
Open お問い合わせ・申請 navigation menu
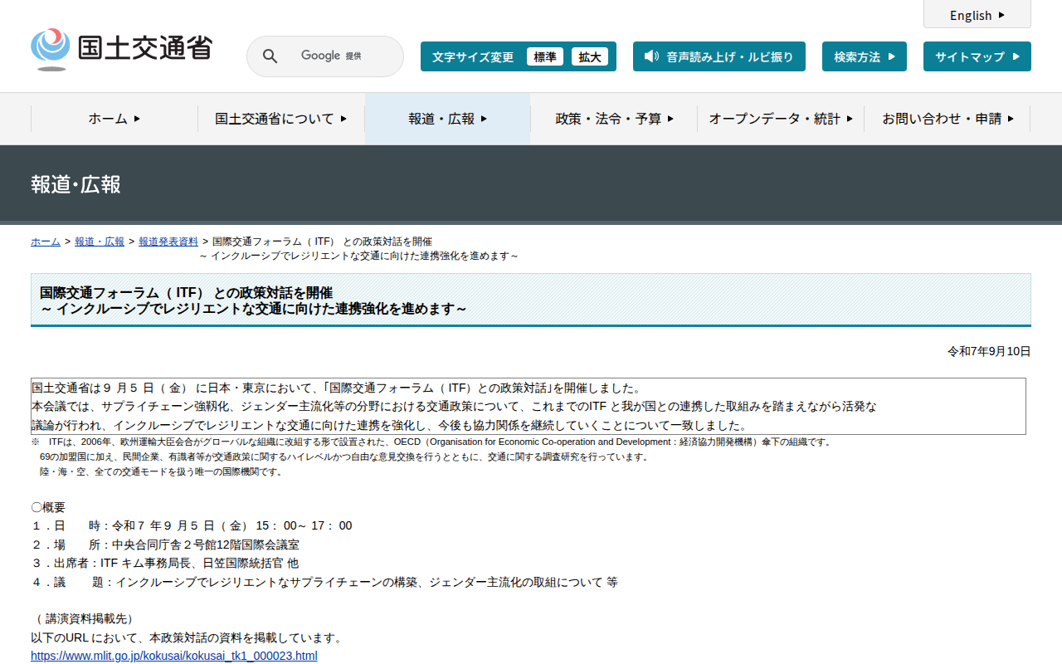coord(948,119)
